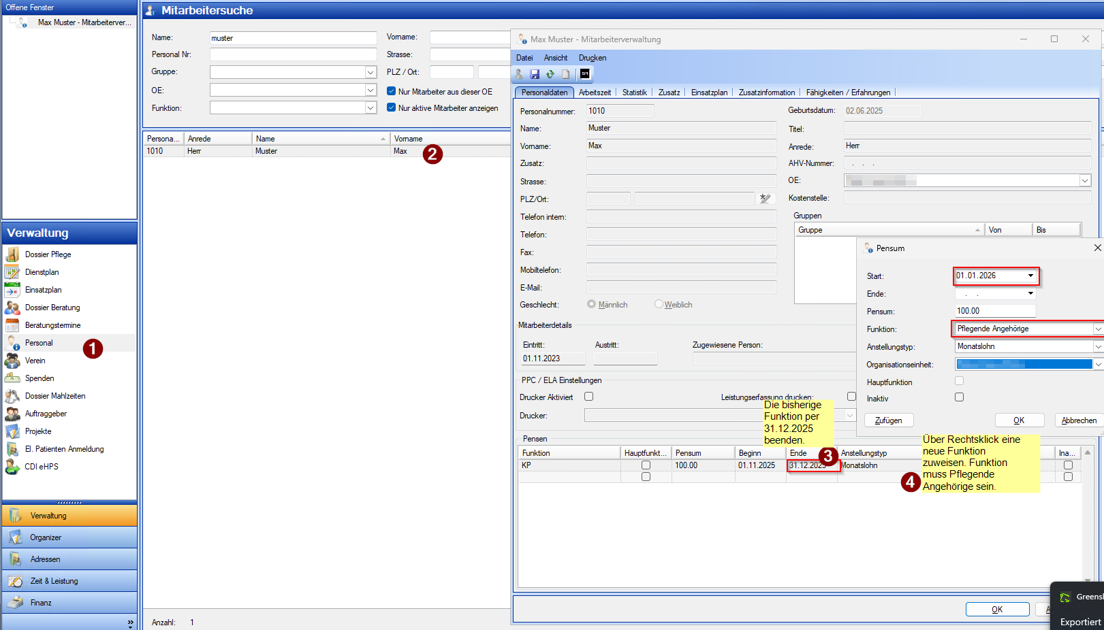Open Dossier Mahlzeiten icon
The width and height of the screenshot is (1104, 630).
12,396
